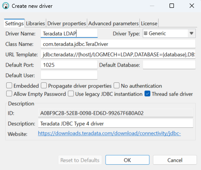Click the Default Port field showing 1025

(x=69, y=65)
